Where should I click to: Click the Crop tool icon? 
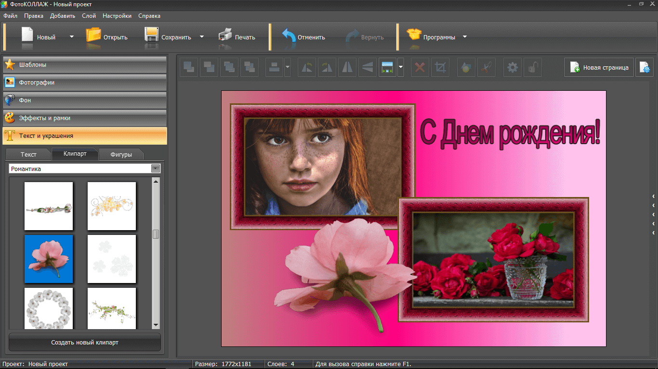pos(440,68)
